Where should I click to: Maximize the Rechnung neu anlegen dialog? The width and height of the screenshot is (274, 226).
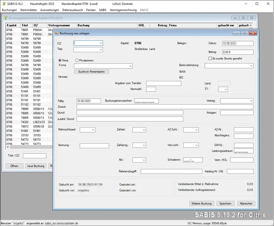click(244, 33)
